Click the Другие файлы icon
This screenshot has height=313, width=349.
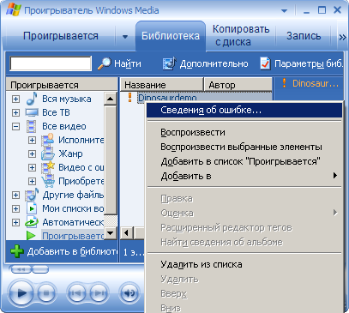[x=32, y=195]
